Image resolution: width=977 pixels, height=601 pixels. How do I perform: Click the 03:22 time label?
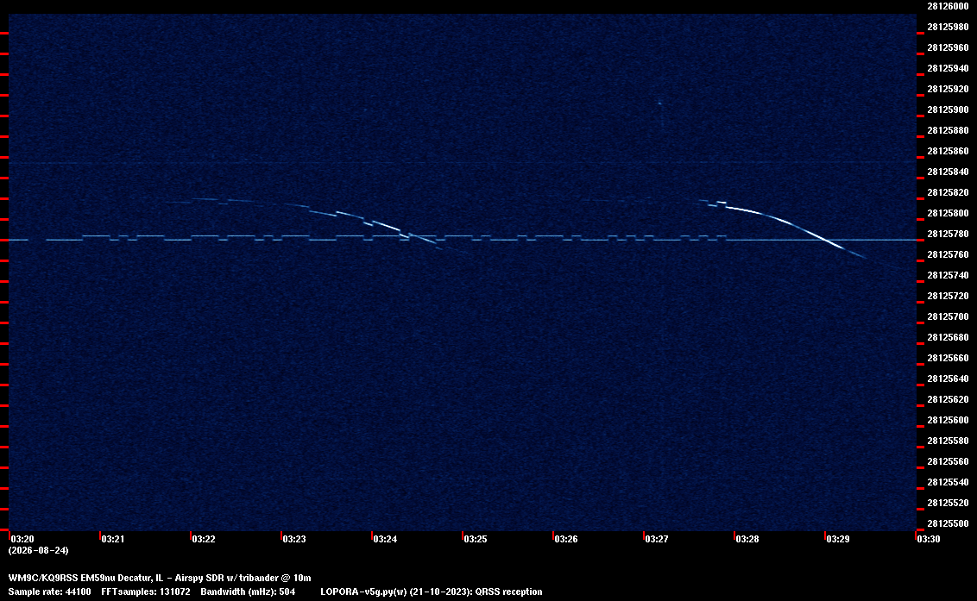[x=204, y=539]
